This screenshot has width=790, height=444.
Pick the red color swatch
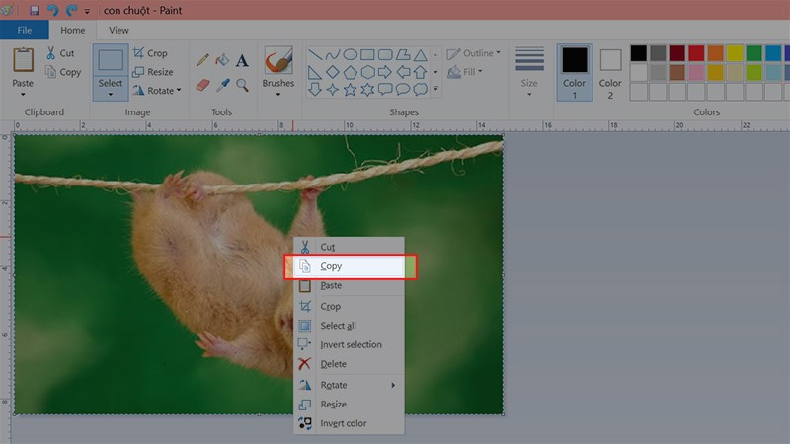click(x=696, y=53)
